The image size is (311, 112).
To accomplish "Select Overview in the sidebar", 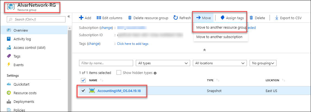I will click(34, 30).
